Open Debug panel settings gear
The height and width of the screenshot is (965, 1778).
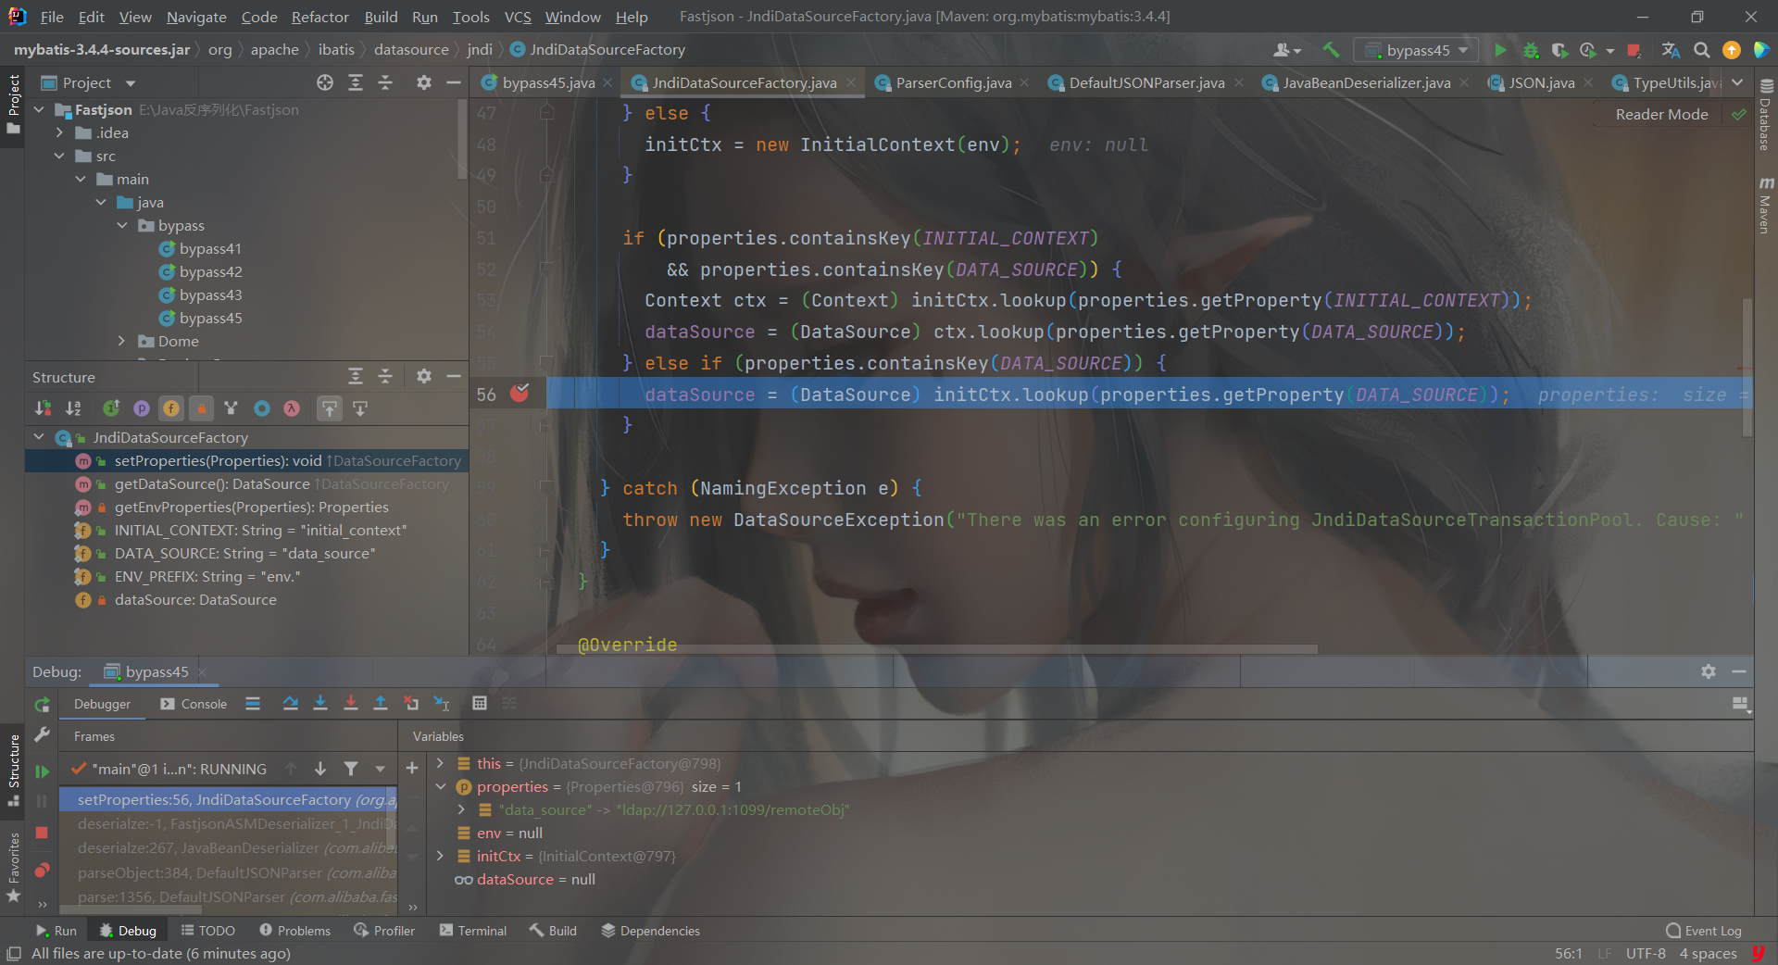1709,671
